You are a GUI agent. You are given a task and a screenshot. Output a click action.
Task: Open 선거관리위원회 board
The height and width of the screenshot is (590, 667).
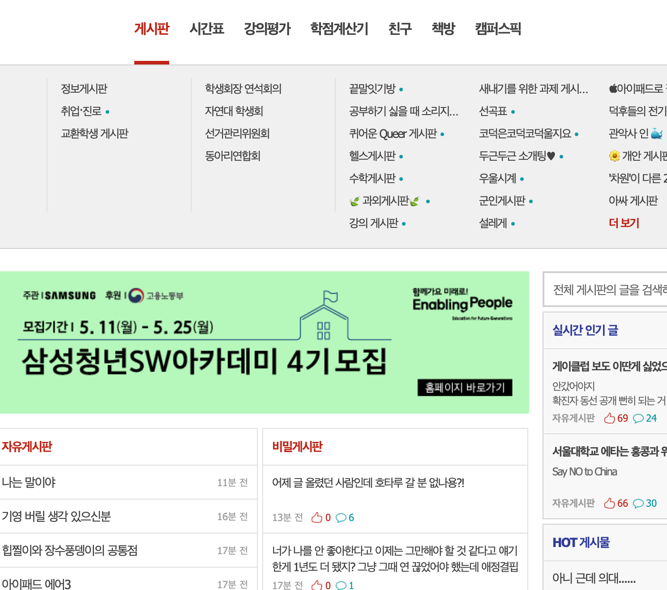237,133
